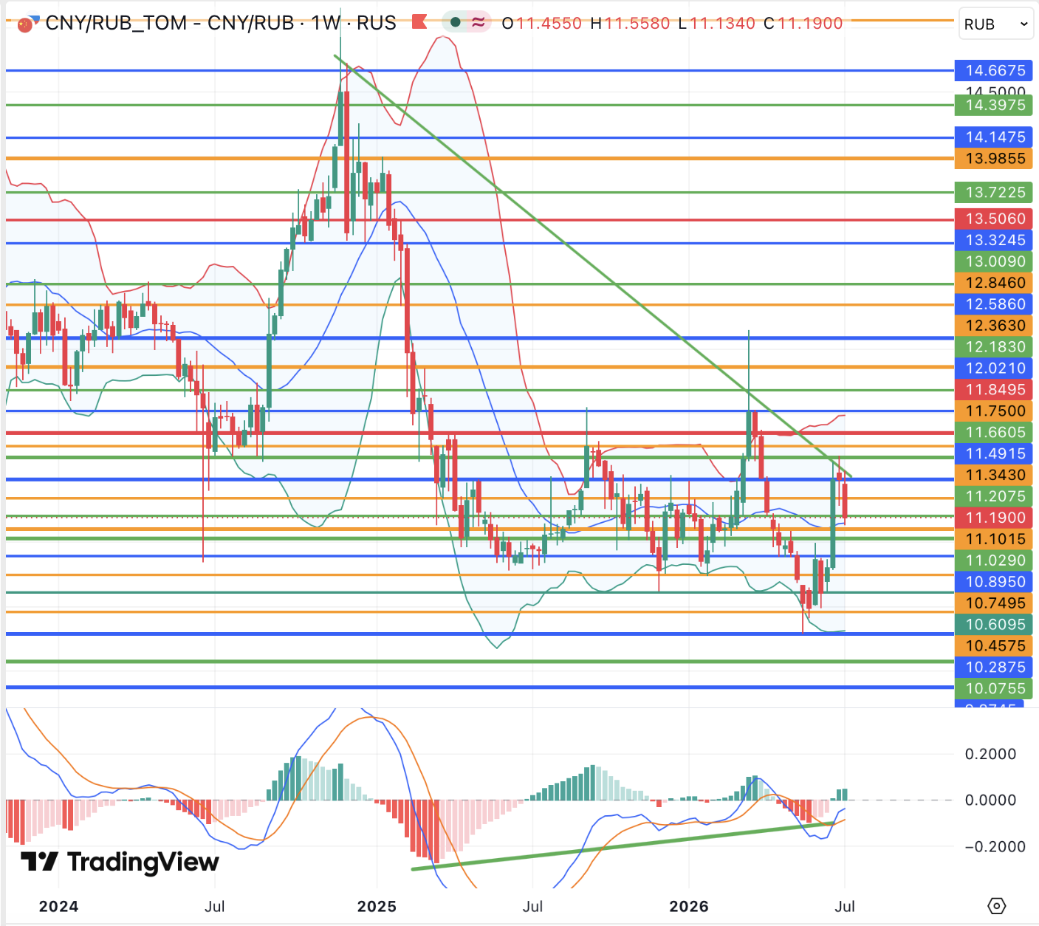Click the 13.7225 price label

[994, 193]
